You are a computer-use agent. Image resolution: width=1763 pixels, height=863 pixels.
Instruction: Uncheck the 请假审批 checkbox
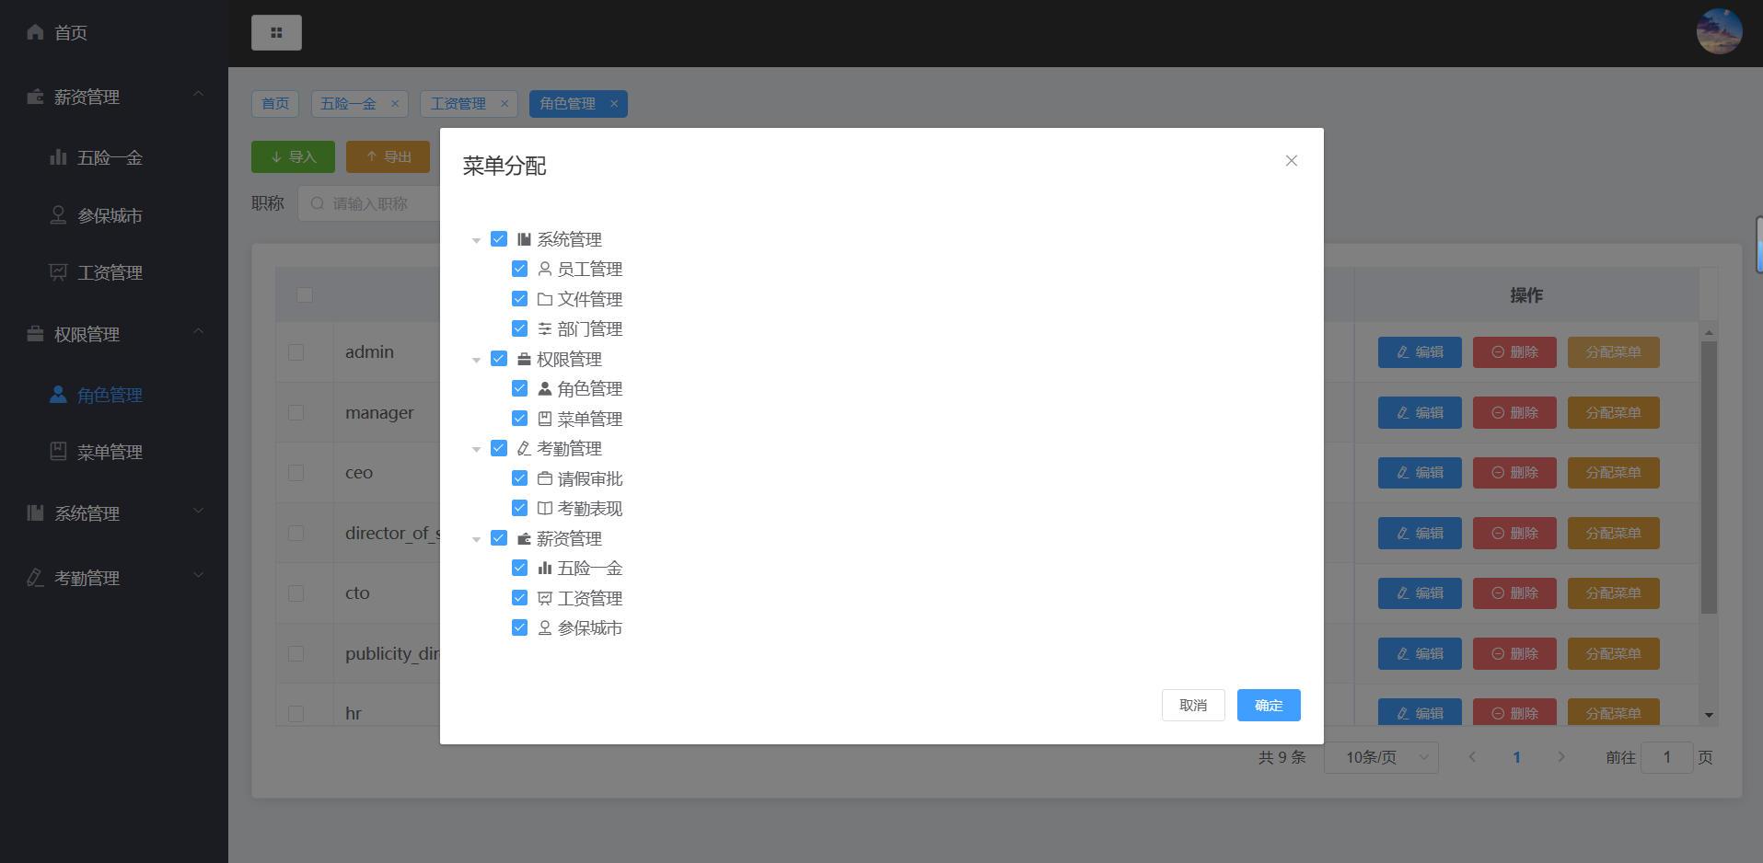click(x=520, y=478)
